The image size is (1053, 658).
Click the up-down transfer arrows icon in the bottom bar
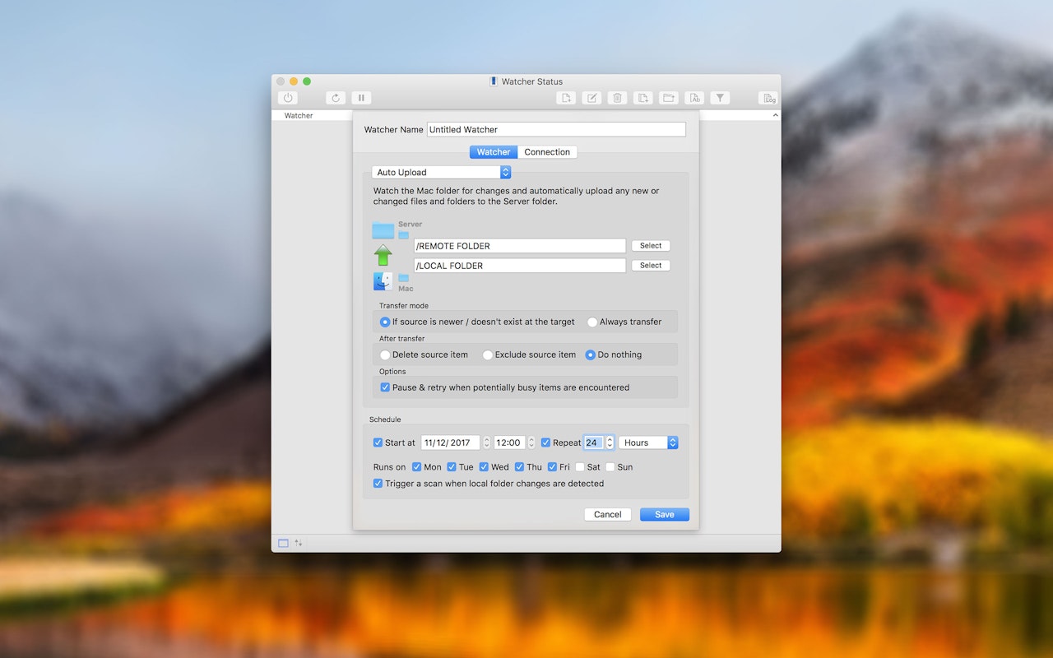pos(299,543)
